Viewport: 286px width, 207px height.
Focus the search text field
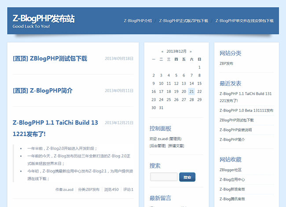(x=164, y=177)
